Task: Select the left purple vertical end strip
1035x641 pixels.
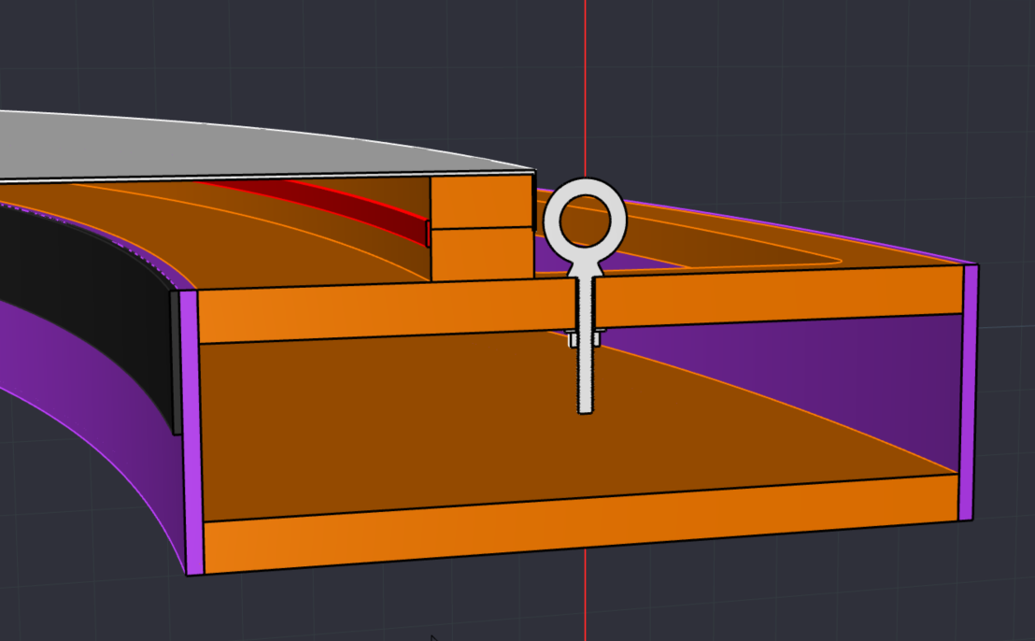Action: (191, 430)
